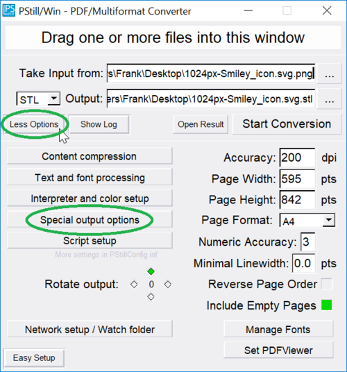Enable the Reverse Page Order checkbox
This screenshot has height=372, width=347.
(x=327, y=284)
